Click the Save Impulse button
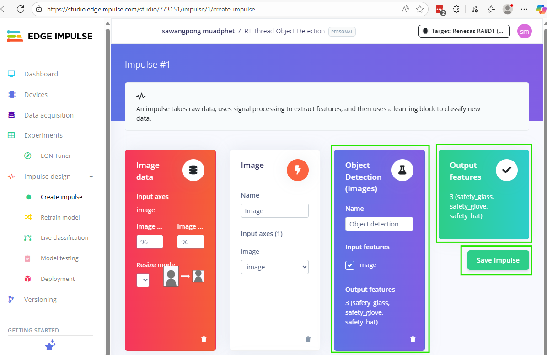Image resolution: width=547 pixels, height=355 pixels. [x=498, y=260]
